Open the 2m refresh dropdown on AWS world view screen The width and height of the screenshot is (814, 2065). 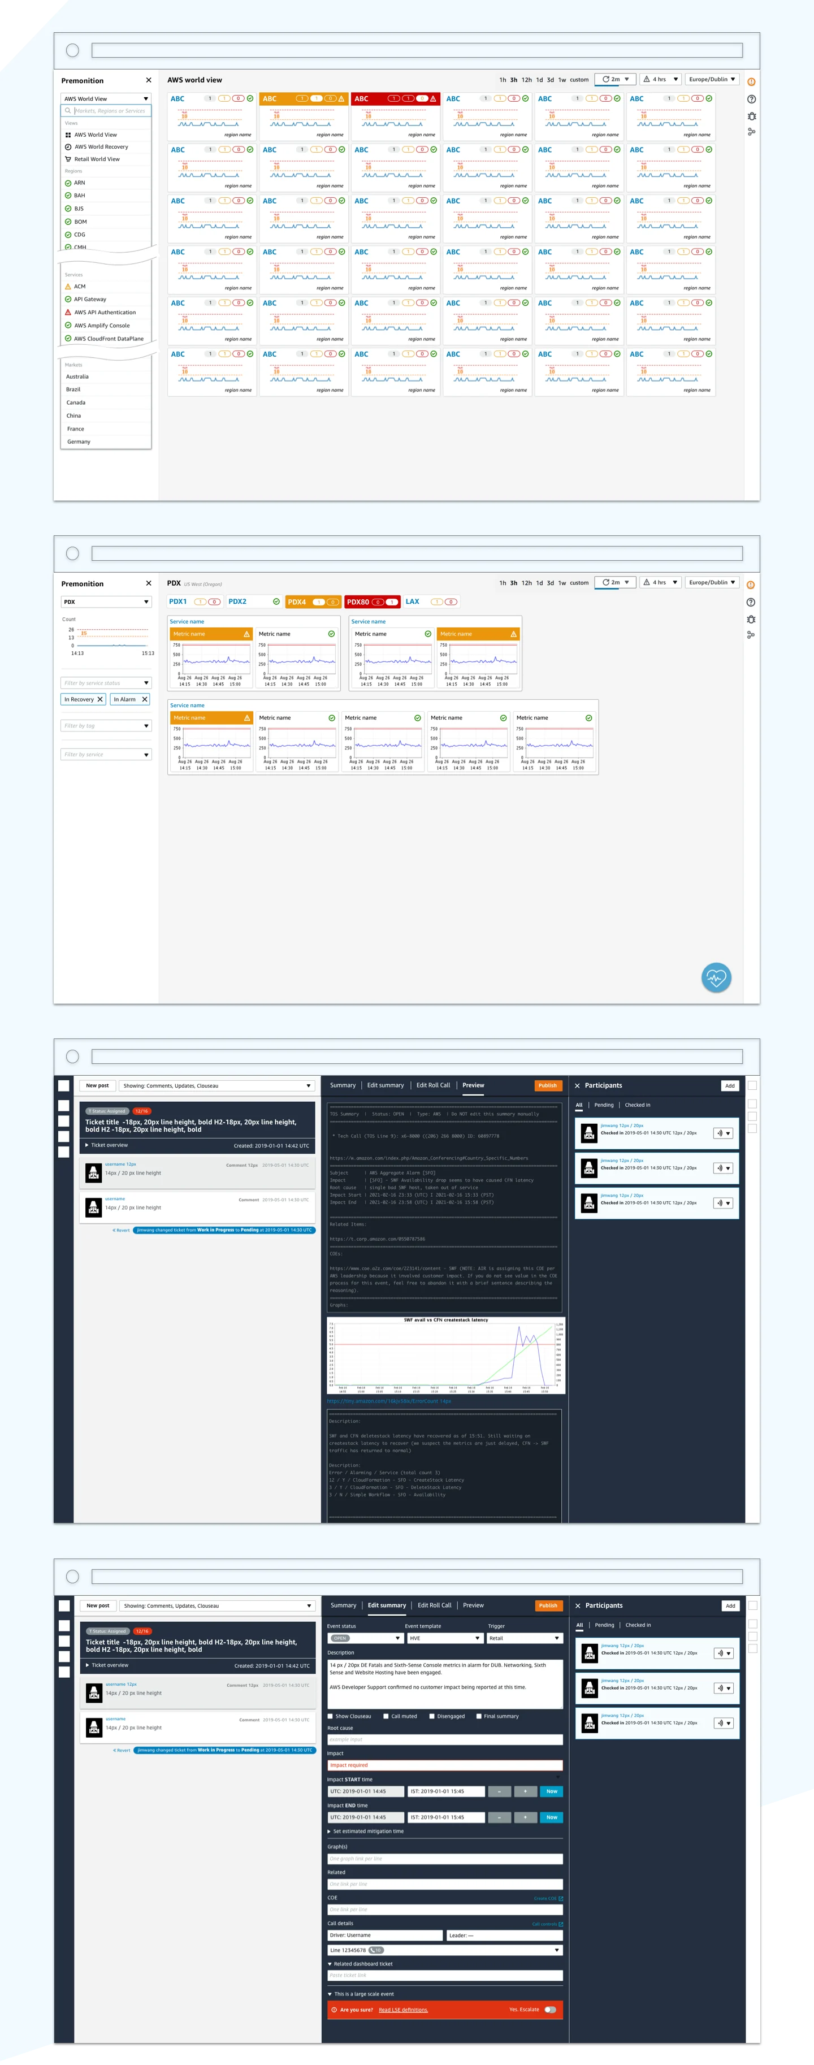click(615, 79)
